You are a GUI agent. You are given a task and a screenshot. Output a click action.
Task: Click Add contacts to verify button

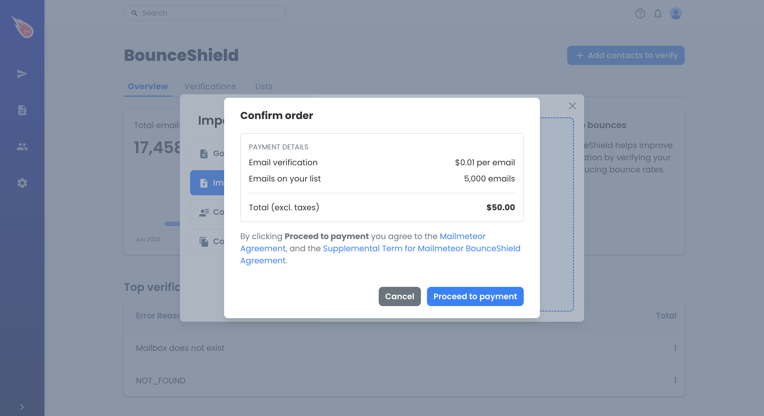626,56
